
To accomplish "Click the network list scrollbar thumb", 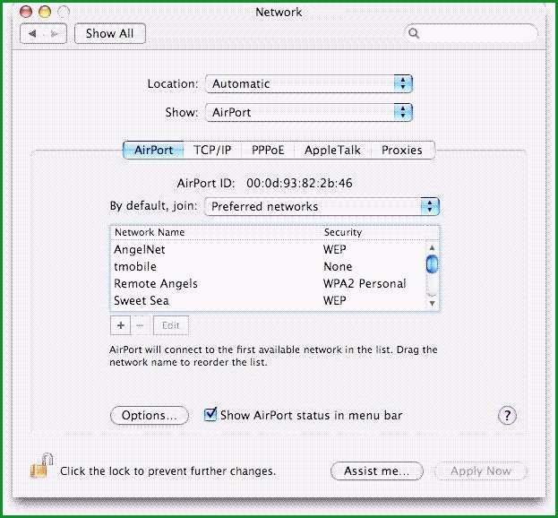I will 432,263.
